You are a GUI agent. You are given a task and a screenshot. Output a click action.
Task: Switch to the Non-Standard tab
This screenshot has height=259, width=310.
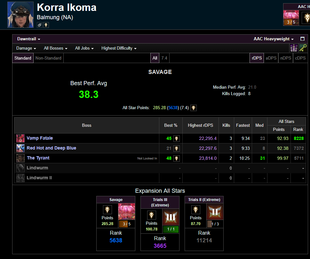[48, 58]
